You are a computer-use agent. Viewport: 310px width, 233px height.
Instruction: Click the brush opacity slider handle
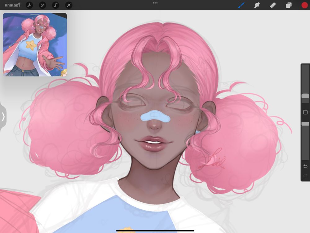point(305,124)
